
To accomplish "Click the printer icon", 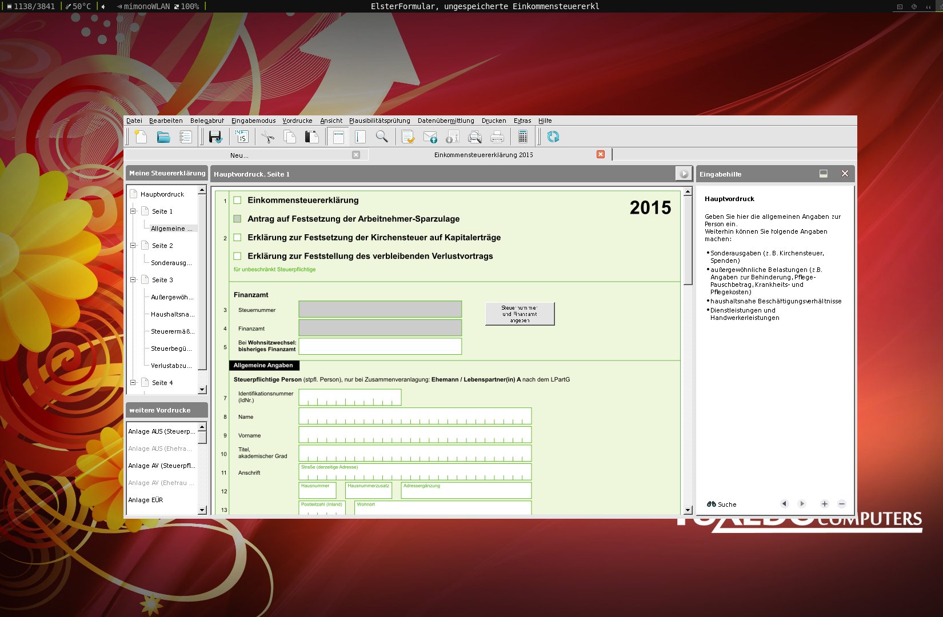I will click(x=497, y=137).
